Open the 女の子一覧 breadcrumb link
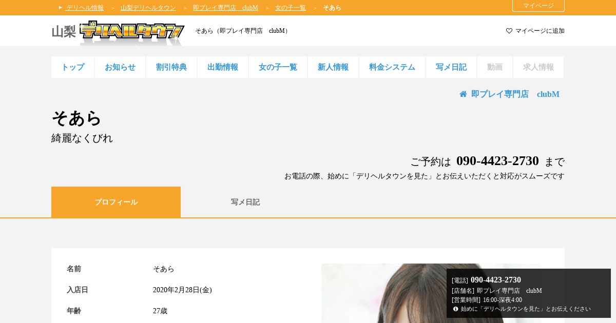616x323 pixels. (x=291, y=8)
